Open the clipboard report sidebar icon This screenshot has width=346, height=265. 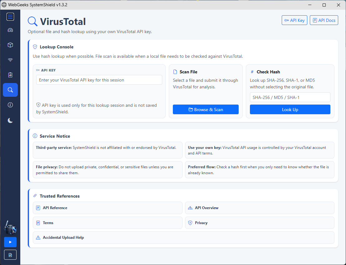click(x=10, y=75)
